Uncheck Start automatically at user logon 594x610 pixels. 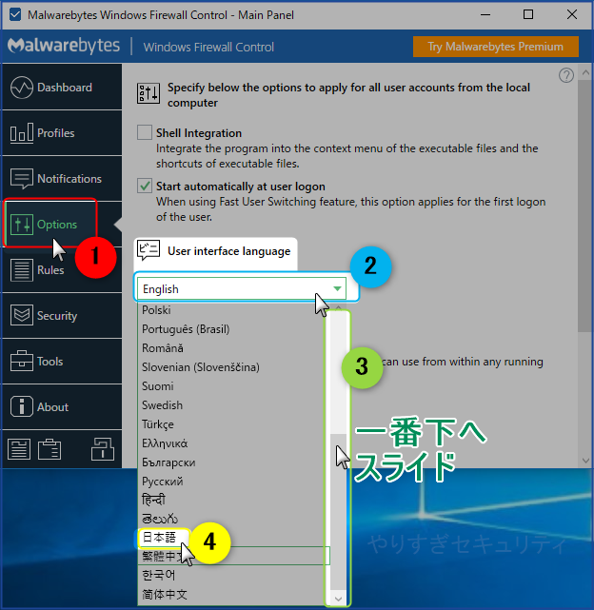(145, 186)
